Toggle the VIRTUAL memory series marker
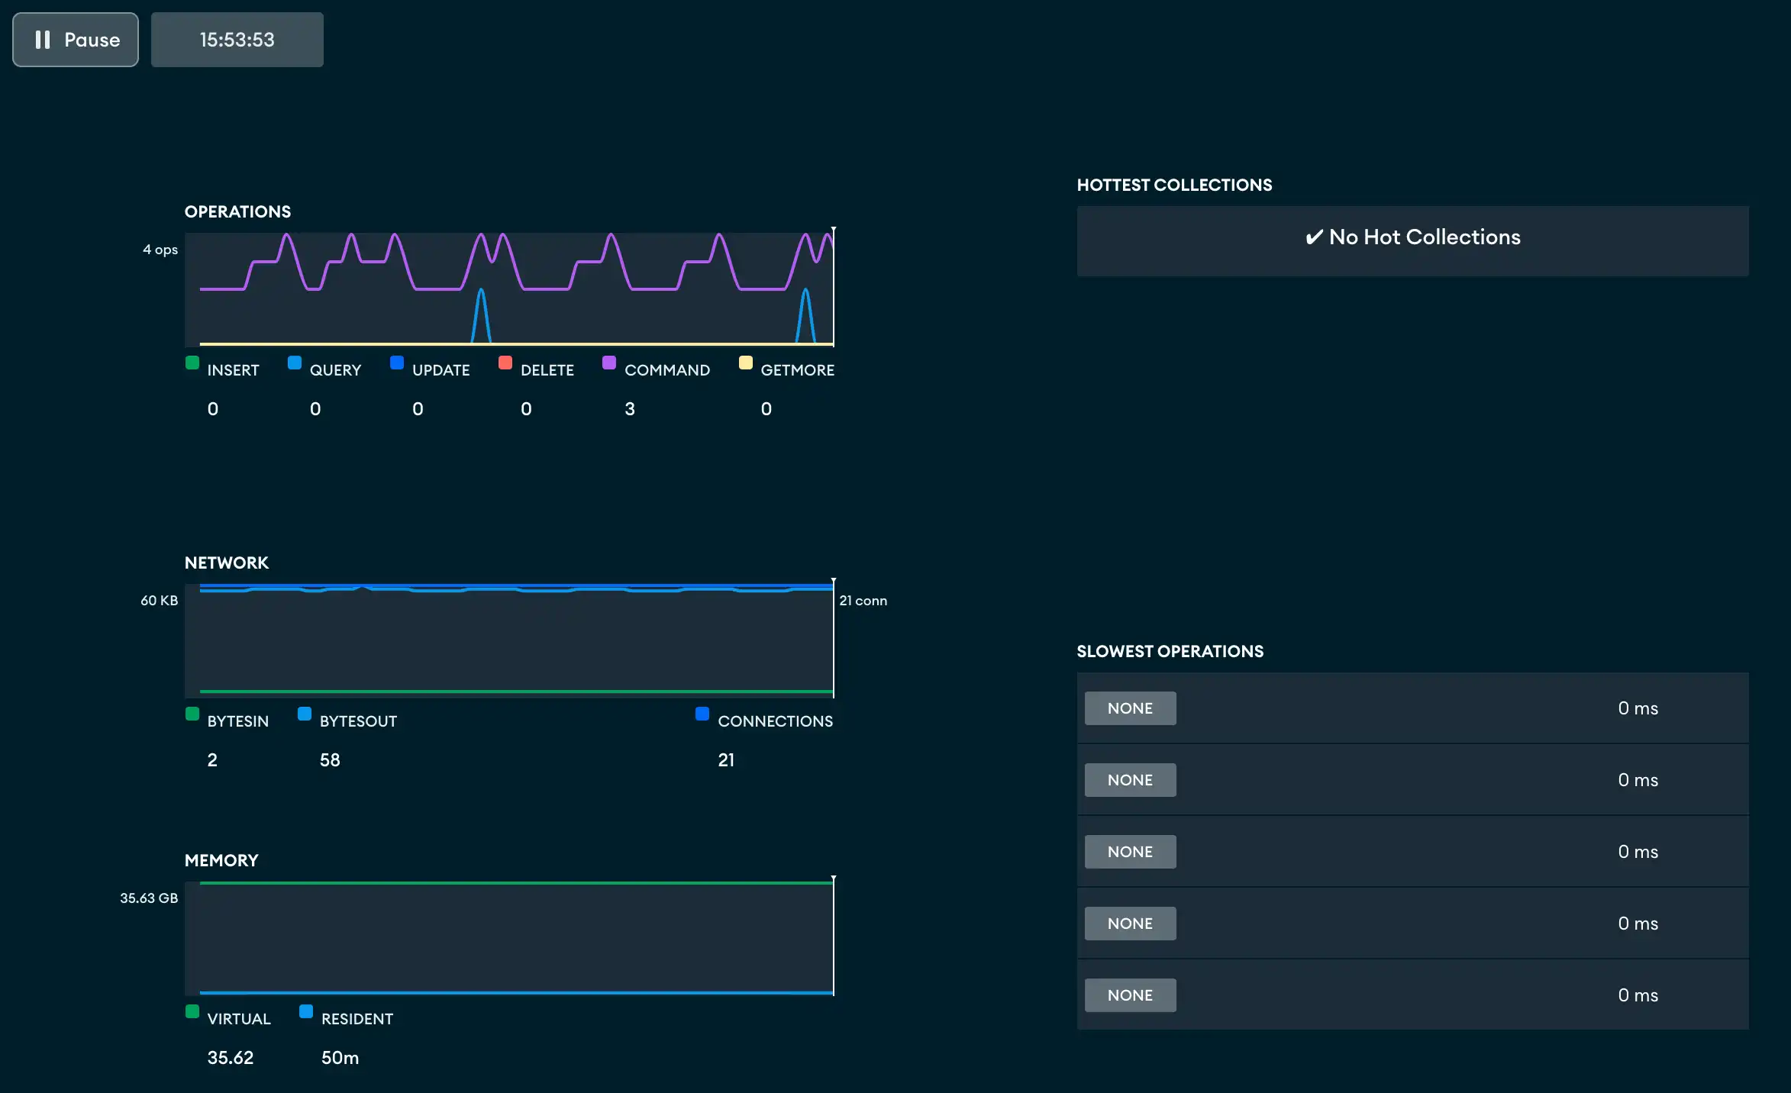1791x1093 pixels. [x=192, y=1011]
